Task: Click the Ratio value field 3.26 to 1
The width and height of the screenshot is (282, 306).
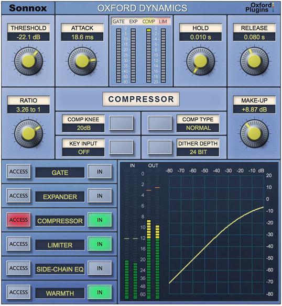Action: [x=28, y=109]
